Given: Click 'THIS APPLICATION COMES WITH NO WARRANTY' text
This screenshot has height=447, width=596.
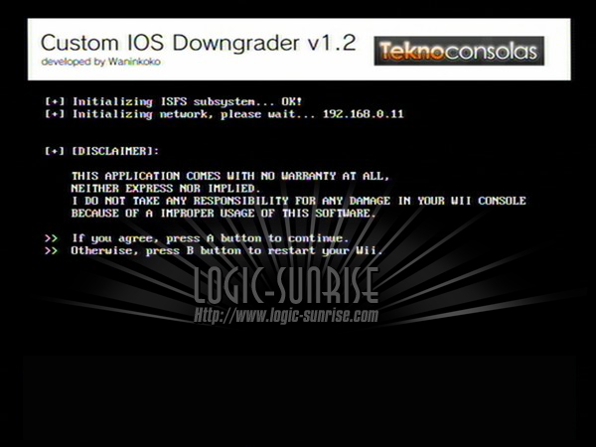Looking at the screenshot, I should pos(204,176).
